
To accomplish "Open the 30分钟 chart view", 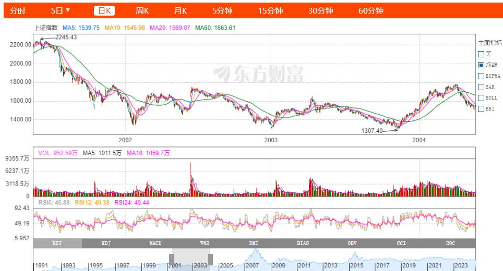I will coord(320,11).
